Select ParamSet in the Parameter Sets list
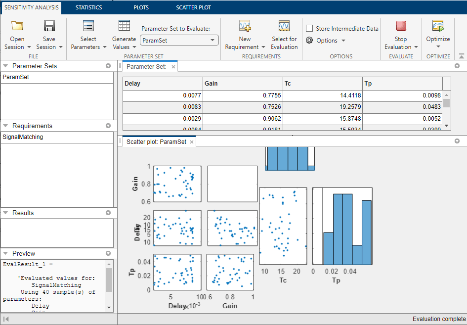 [16, 77]
